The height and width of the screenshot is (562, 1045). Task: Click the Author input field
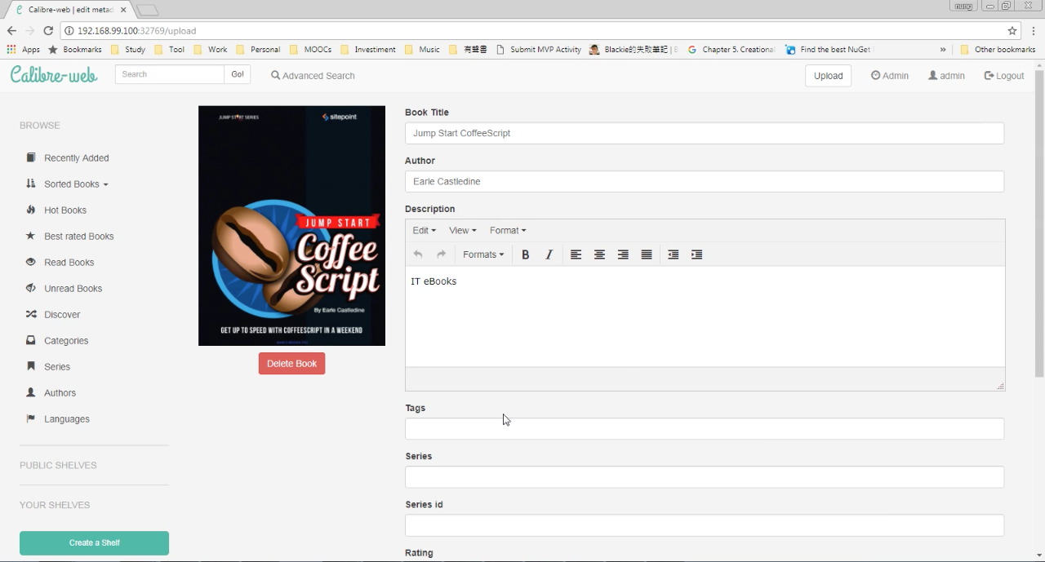[x=705, y=181]
